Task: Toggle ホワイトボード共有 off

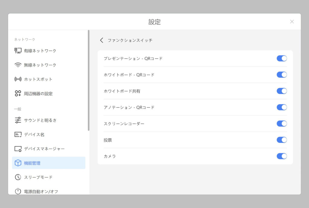Action: pos(282,91)
